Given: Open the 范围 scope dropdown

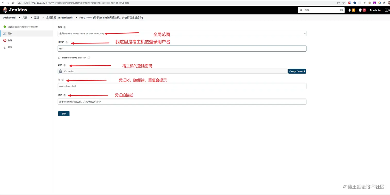Looking at the screenshot, I should (182, 33).
